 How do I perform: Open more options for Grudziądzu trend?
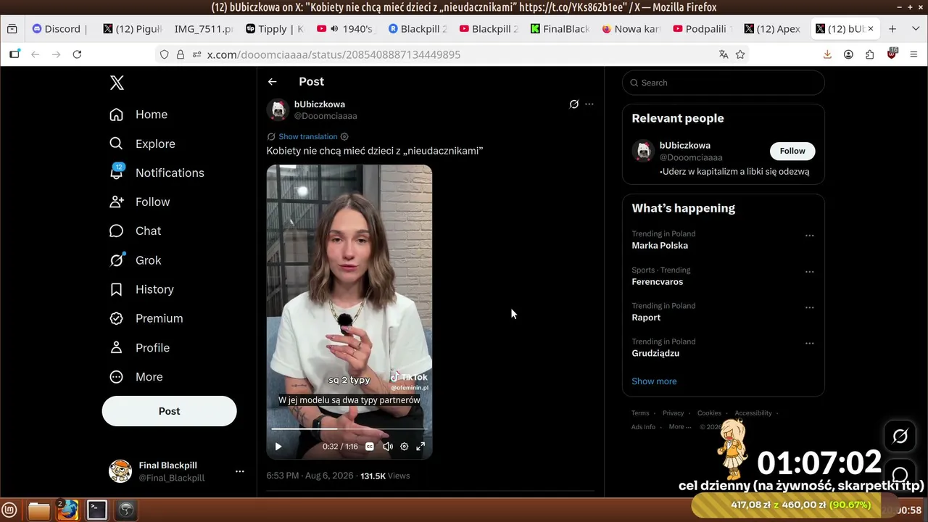coord(810,344)
